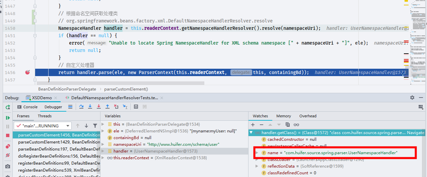Toggle the frames filter funnel icon
The height and width of the screenshot is (177, 427).
(95, 126)
